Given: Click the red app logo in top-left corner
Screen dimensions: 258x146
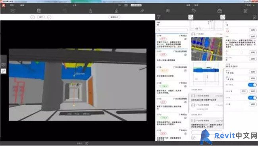Looking at the screenshot, I should point(4,5).
